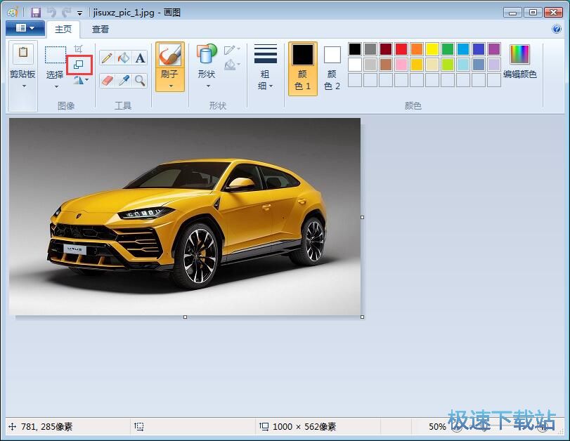Select the 刷子 brush tool
570x441 pixels.
point(170,55)
